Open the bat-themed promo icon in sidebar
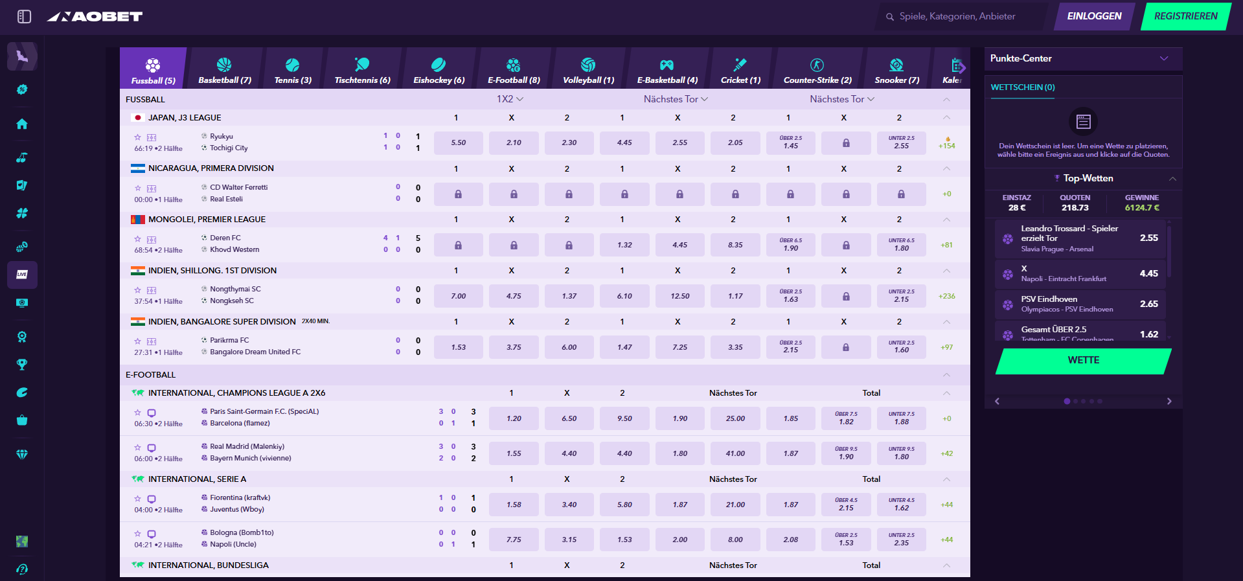The width and height of the screenshot is (1243, 581). click(22, 56)
